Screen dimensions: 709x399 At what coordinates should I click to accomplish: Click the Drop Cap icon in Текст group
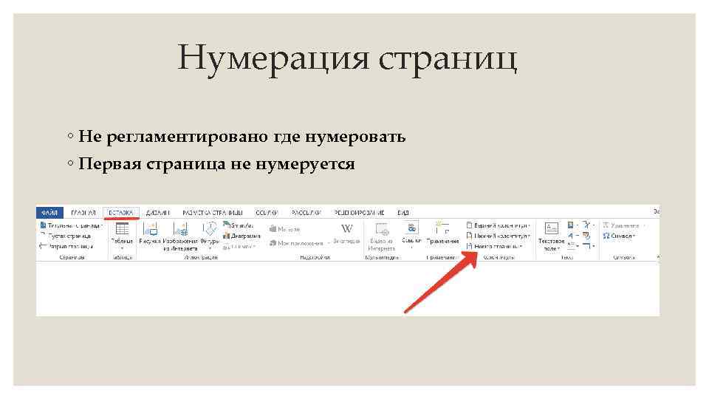point(571,246)
